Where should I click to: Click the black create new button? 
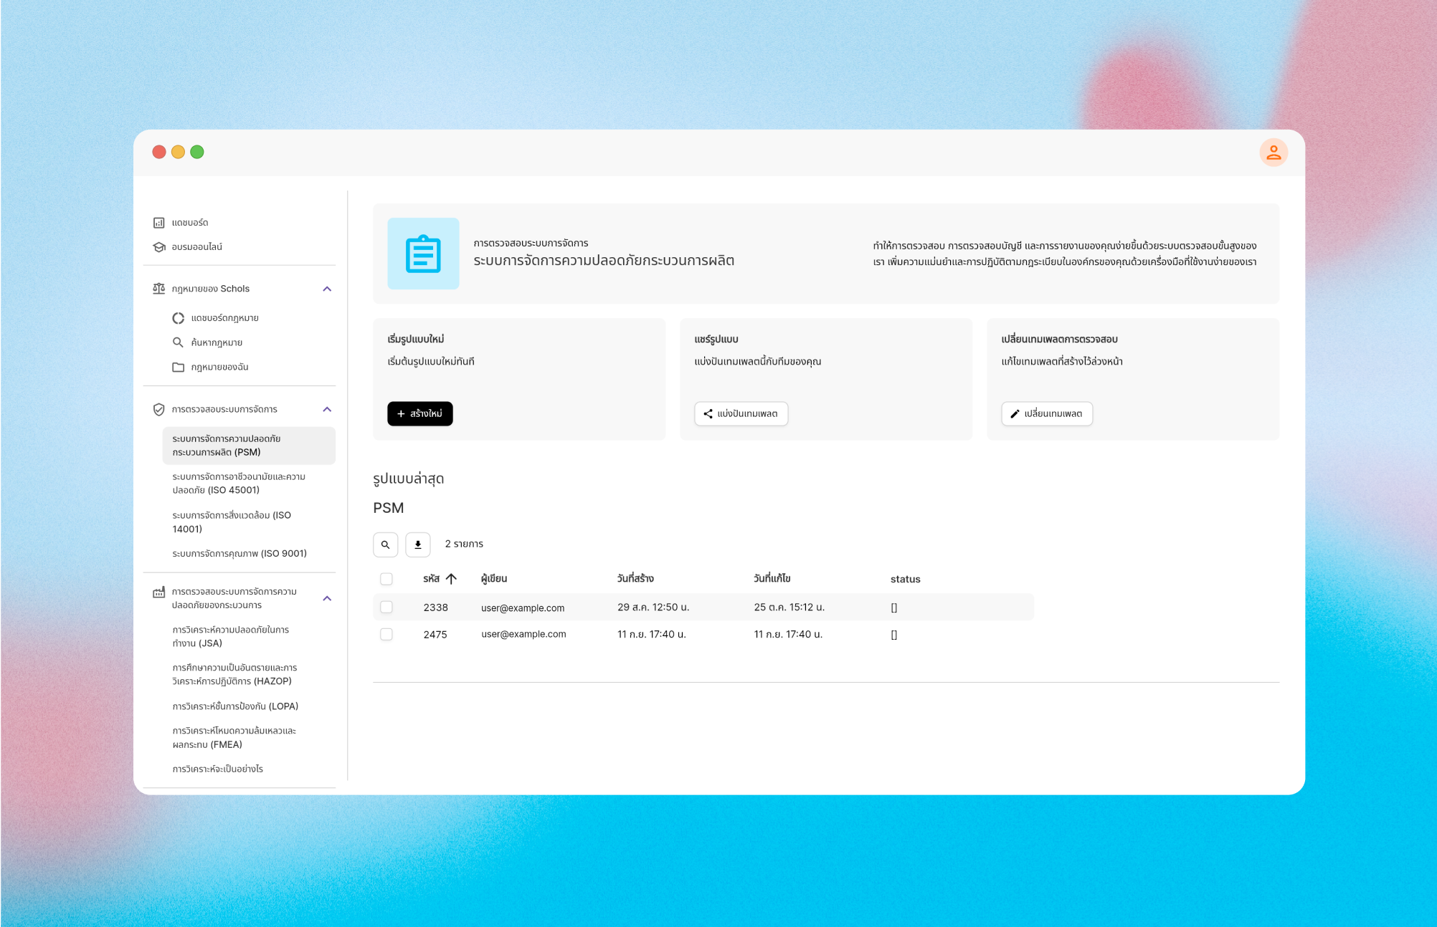[419, 413]
